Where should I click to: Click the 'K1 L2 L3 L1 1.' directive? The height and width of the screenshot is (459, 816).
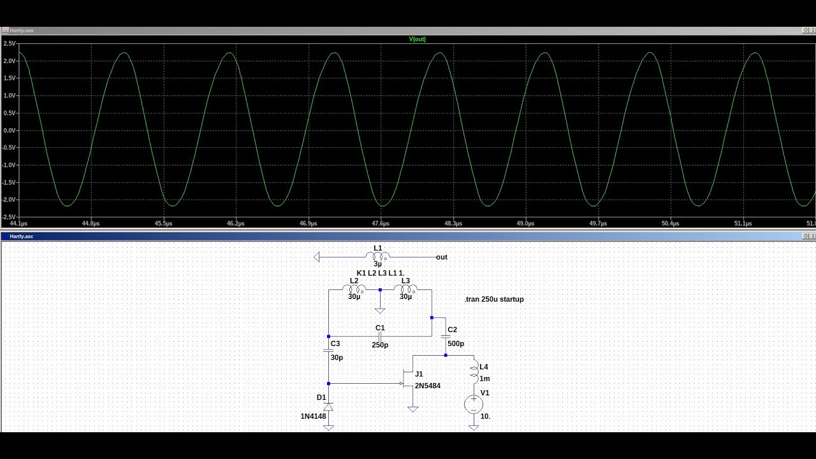coord(381,273)
